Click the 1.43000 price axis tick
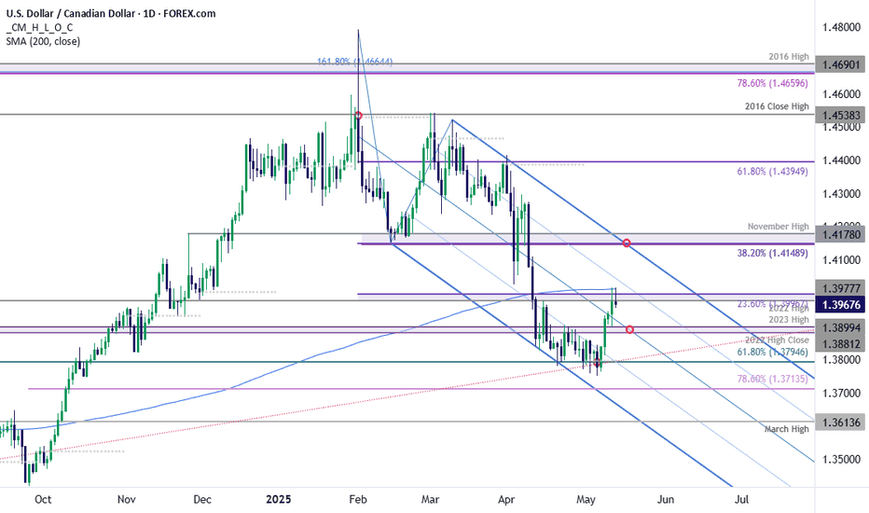The height and width of the screenshot is (513, 869). (x=841, y=194)
